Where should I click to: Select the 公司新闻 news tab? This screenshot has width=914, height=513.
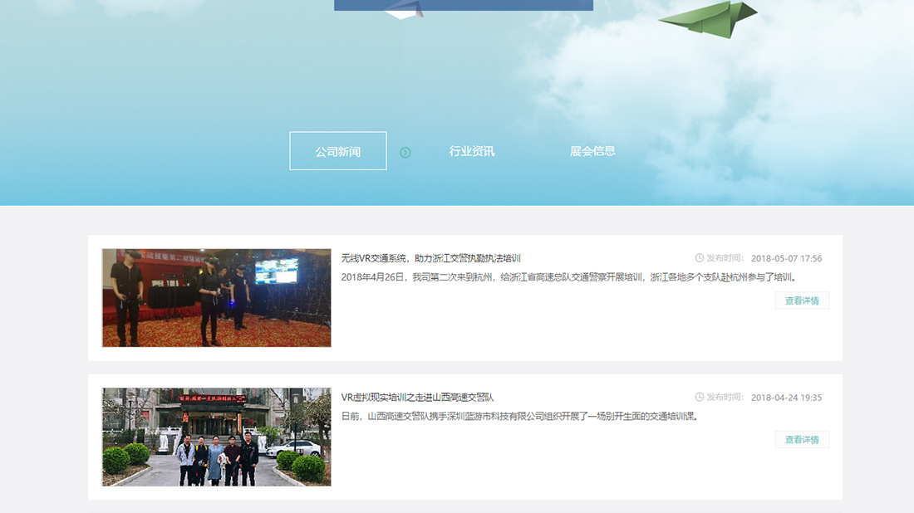pyautogui.click(x=337, y=150)
